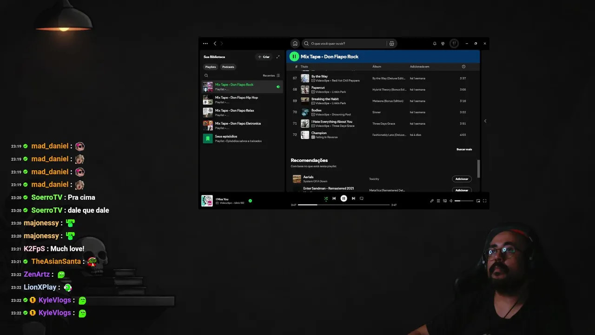Select I Hate Everything About You track

click(332, 122)
